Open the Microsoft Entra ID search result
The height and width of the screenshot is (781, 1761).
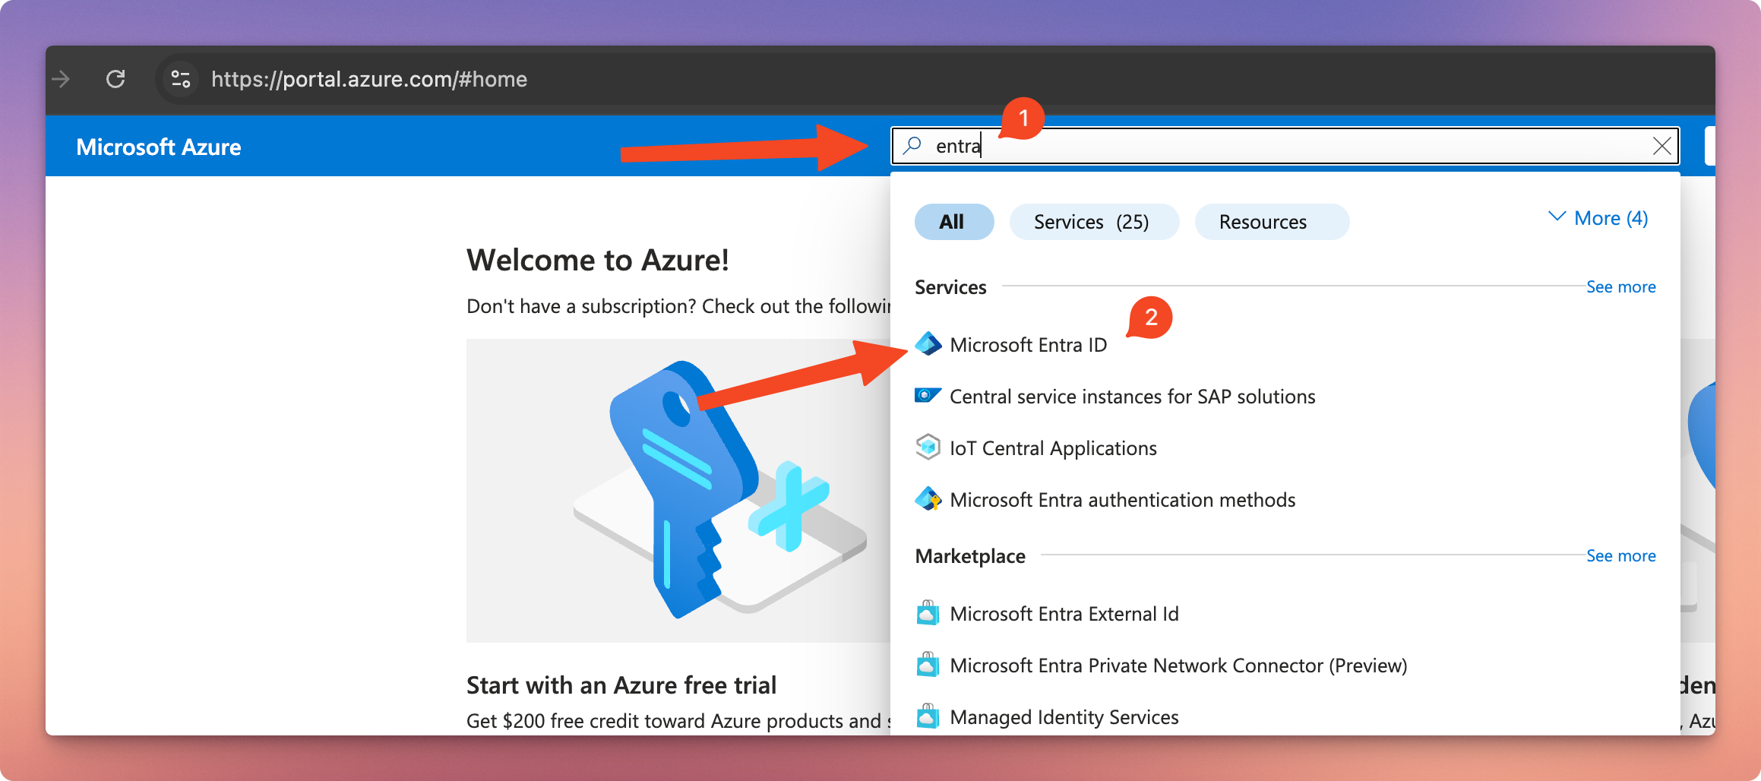point(1029,344)
